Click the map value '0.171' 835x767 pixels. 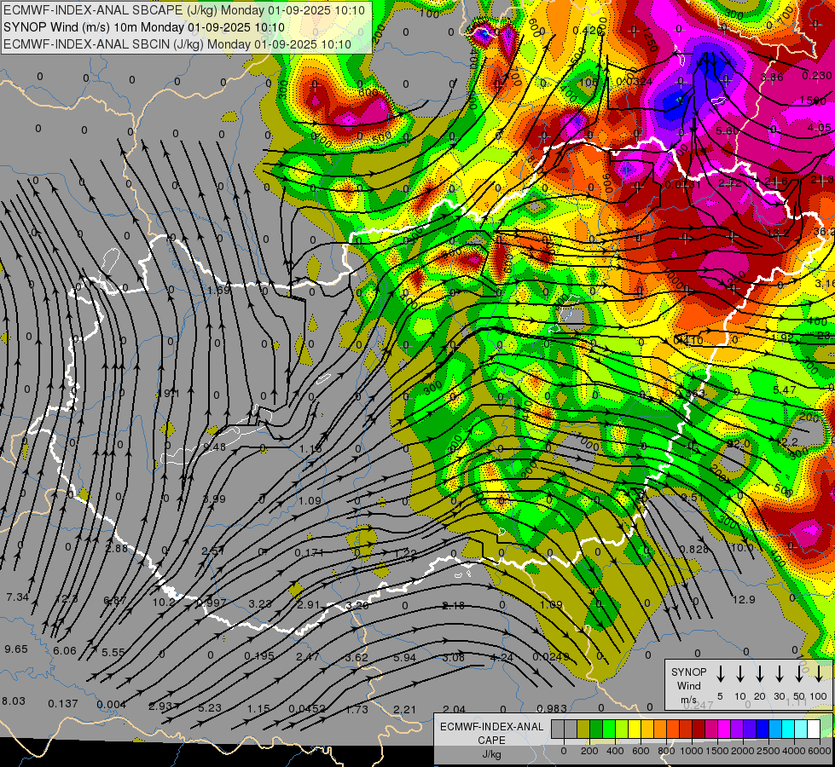[x=309, y=552]
